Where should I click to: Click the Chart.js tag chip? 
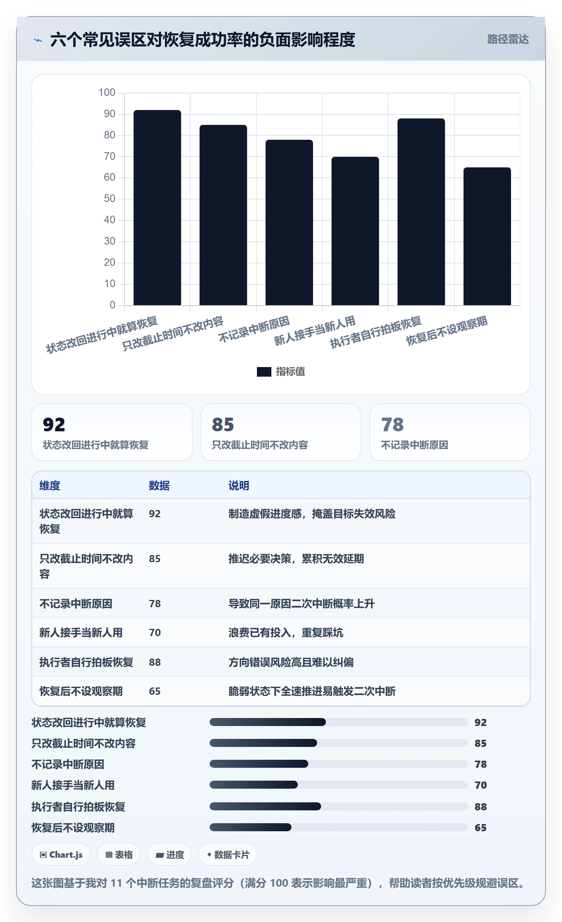(x=61, y=855)
